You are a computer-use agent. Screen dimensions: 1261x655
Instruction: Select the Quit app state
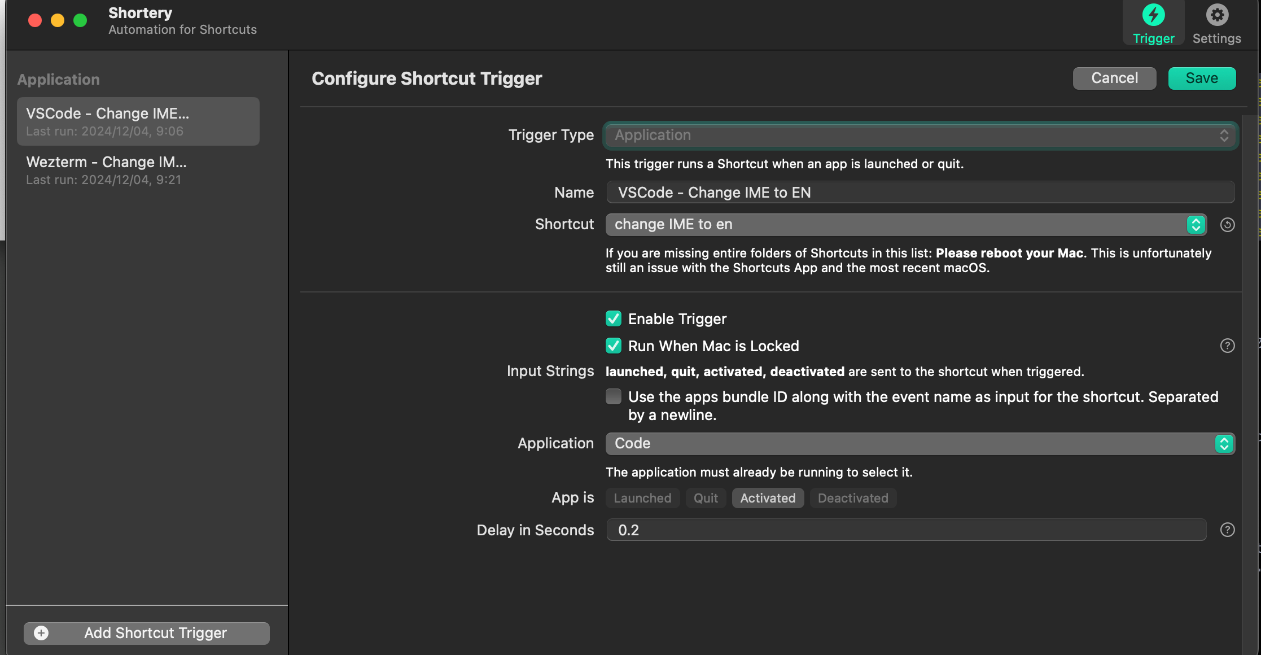coord(706,499)
